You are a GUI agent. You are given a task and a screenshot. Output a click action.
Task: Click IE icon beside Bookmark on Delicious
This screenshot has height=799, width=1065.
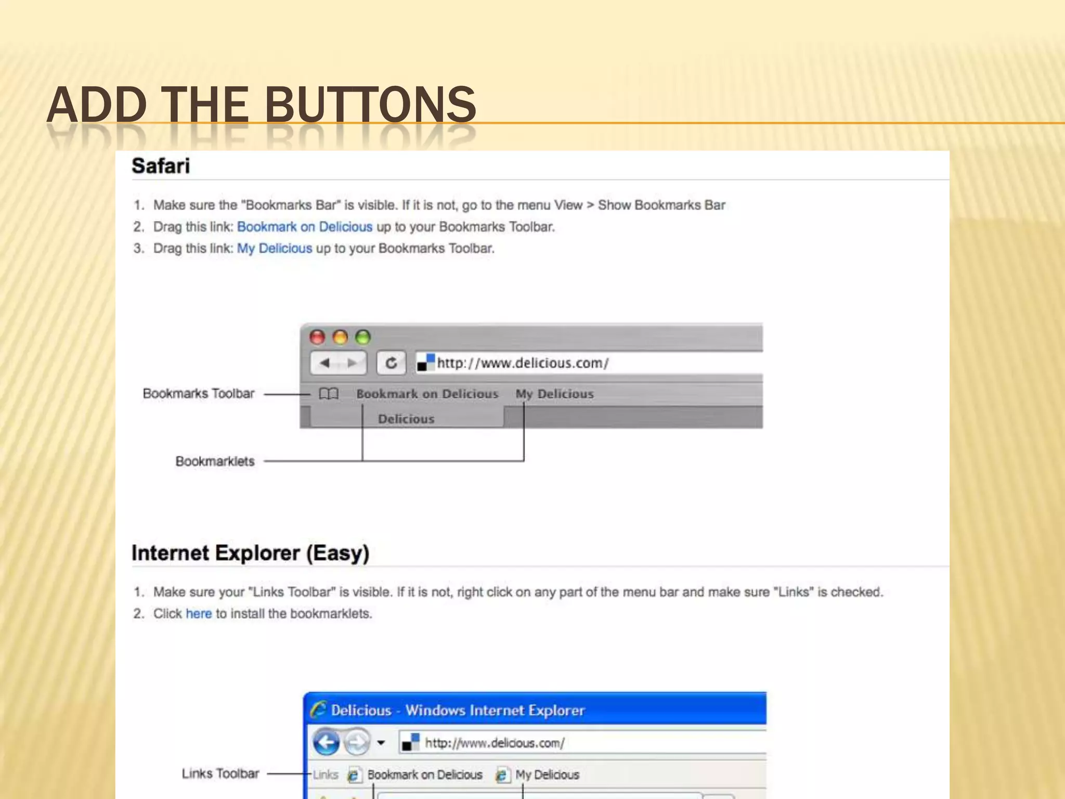pos(354,775)
